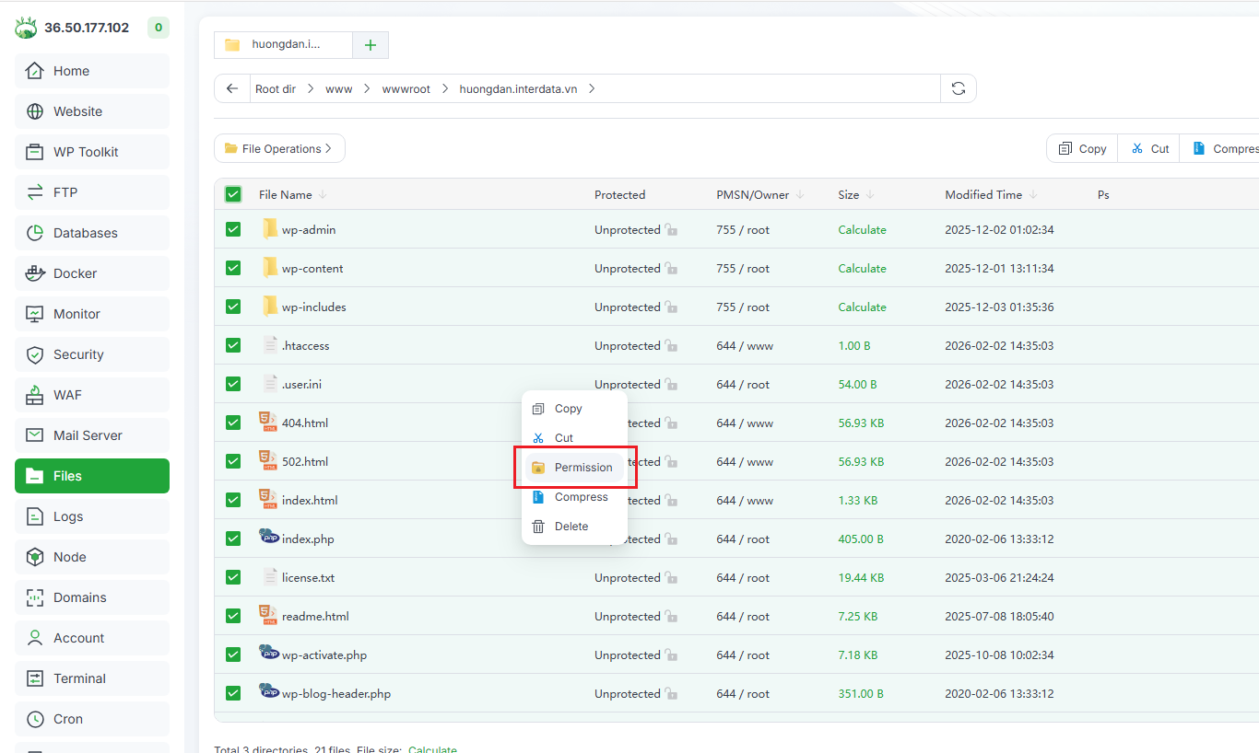The height and width of the screenshot is (753, 1259).
Task: Open Databases sidebar icon
Action: (35, 233)
